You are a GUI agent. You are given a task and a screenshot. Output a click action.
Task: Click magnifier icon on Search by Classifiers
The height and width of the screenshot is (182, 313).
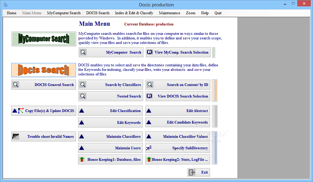coord(83,85)
